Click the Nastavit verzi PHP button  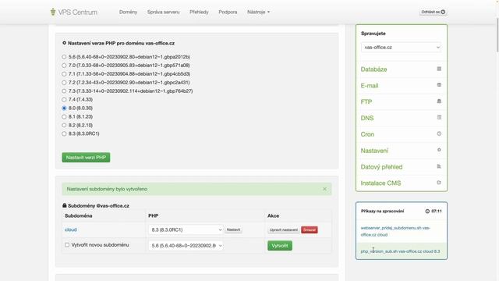[x=86, y=158]
